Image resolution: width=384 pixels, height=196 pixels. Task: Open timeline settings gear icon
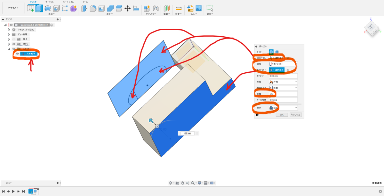pyautogui.click(x=380, y=192)
